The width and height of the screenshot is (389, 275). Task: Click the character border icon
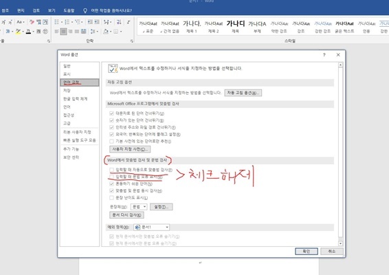(45, 22)
